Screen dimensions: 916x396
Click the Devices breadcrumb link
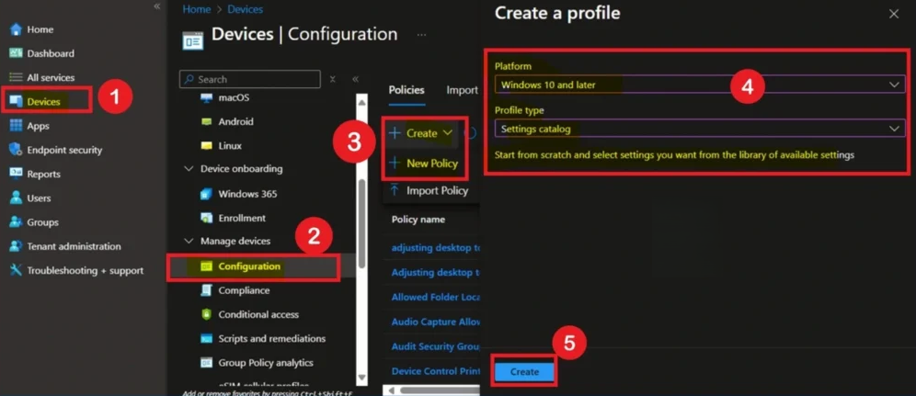click(245, 9)
